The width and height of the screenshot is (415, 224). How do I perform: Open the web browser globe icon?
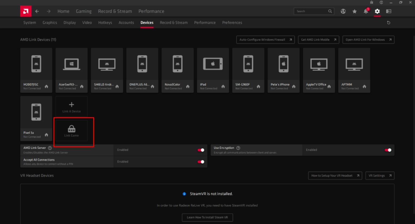pyautogui.click(x=343, y=11)
